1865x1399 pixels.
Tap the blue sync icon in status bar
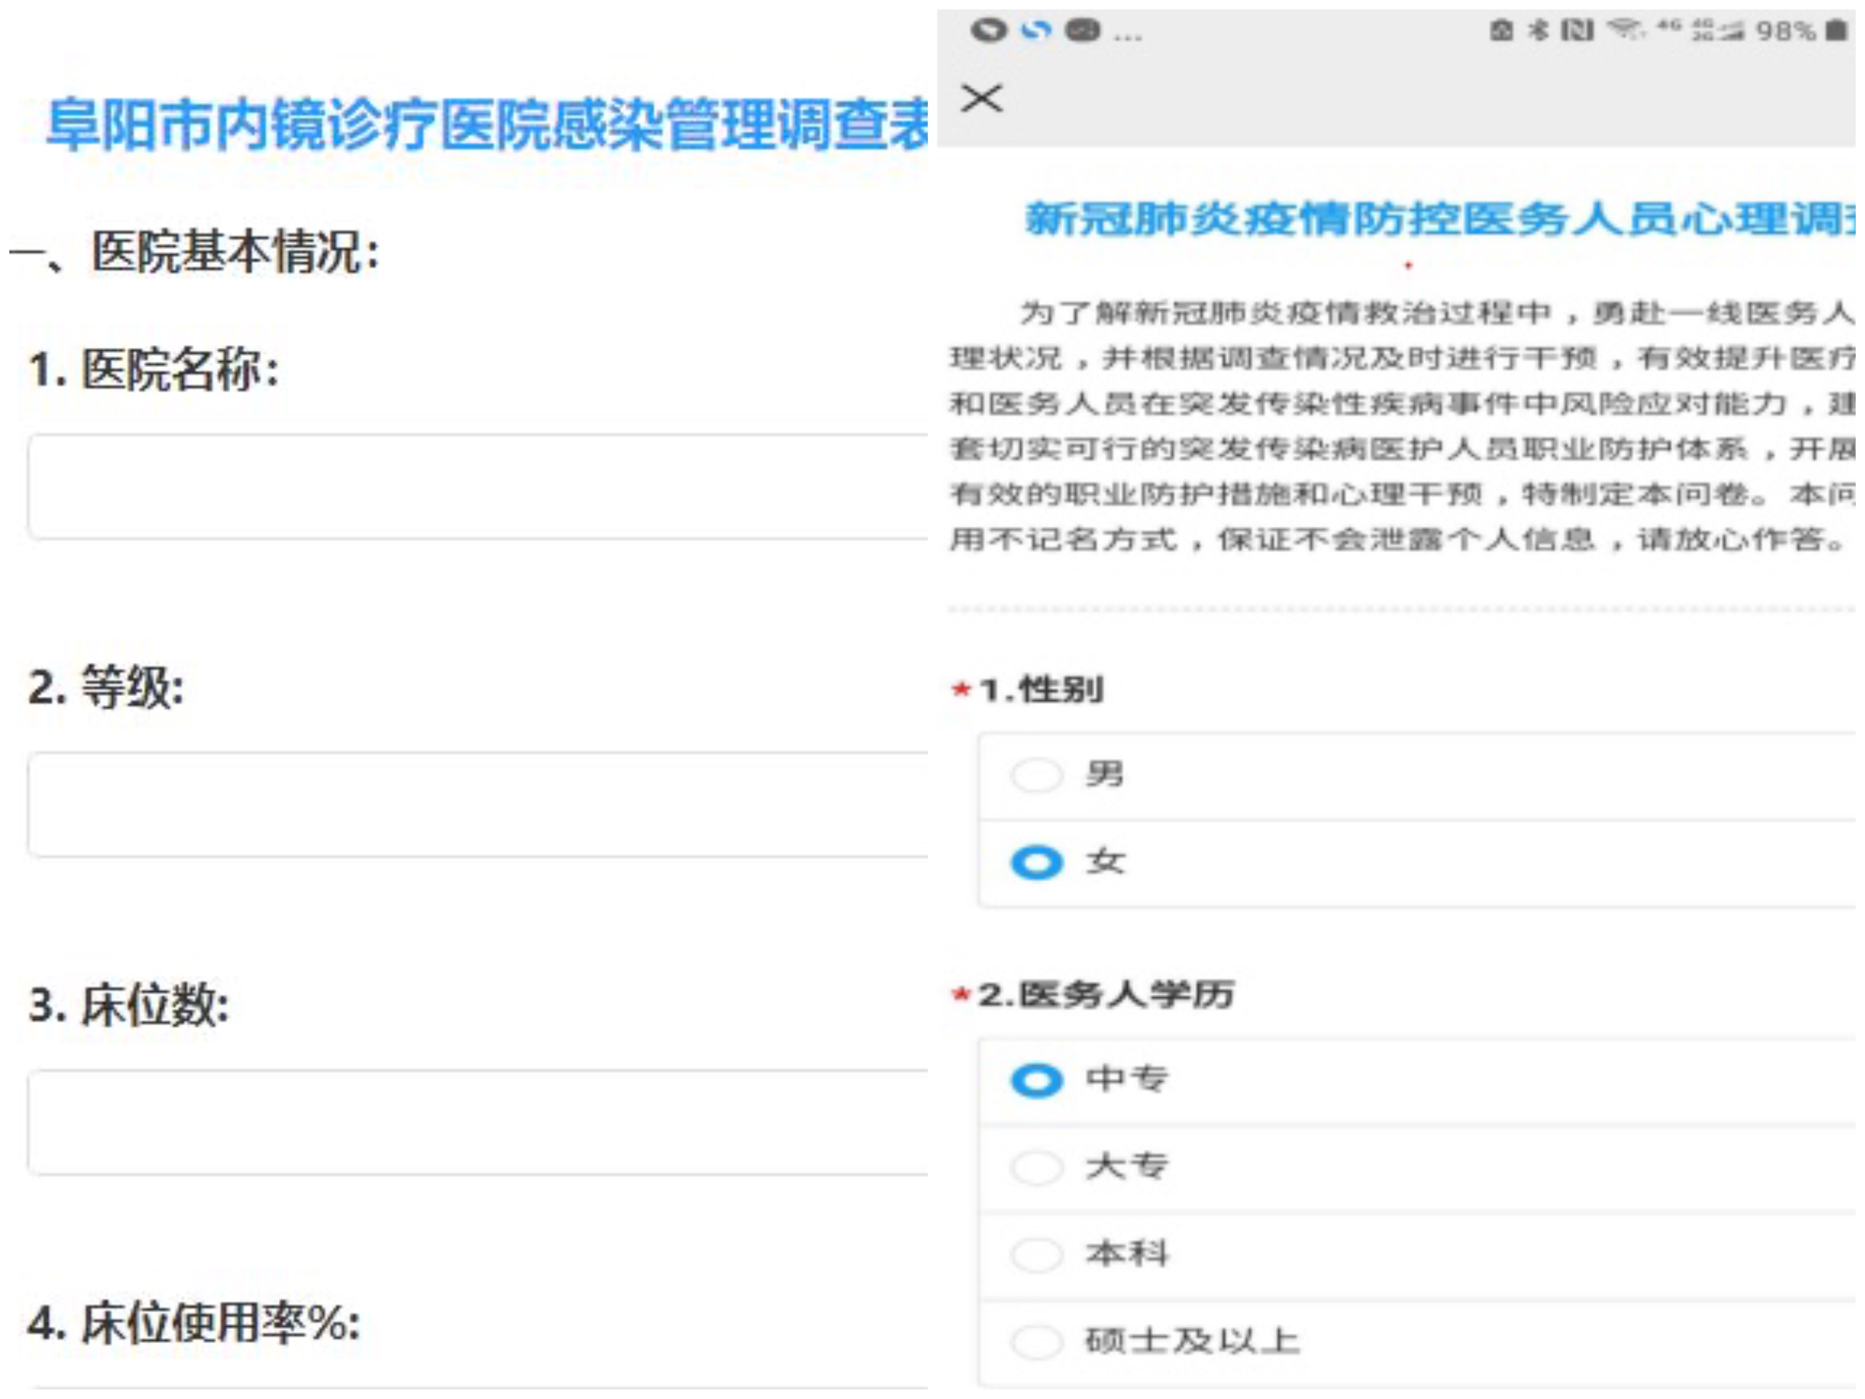click(x=1036, y=31)
